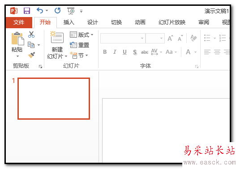This screenshot has height=169, width=236.
Task: Toggle strikethrough abc button
Action: (x=145, y=52)
